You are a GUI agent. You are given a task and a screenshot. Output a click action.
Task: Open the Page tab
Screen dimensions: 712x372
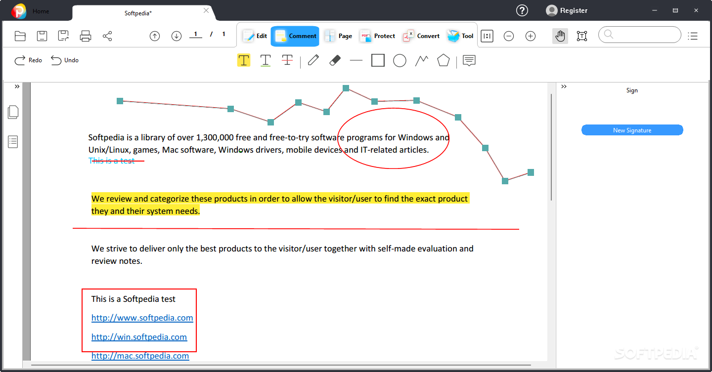[338, 36]
